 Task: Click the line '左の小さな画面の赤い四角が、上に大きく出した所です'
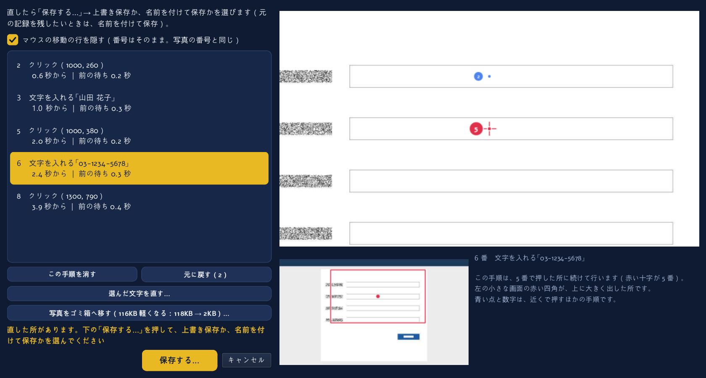click(564, 289)
